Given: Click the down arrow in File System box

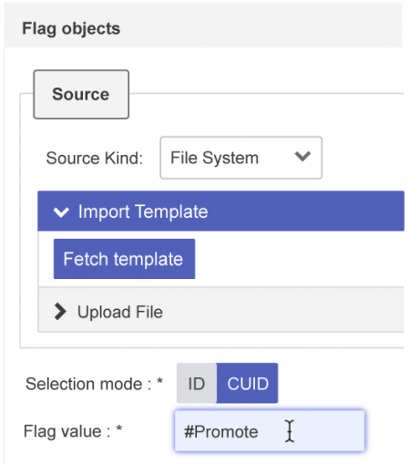Looking at the screenshot, I should 302,156.
